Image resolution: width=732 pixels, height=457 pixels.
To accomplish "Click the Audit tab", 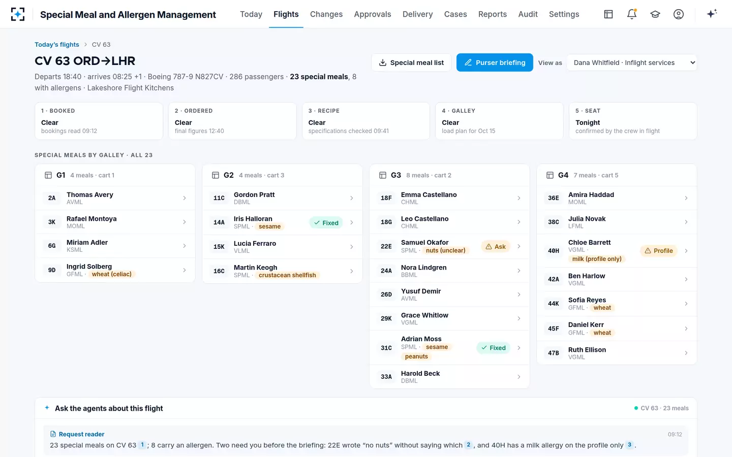I will pos(528,14).
